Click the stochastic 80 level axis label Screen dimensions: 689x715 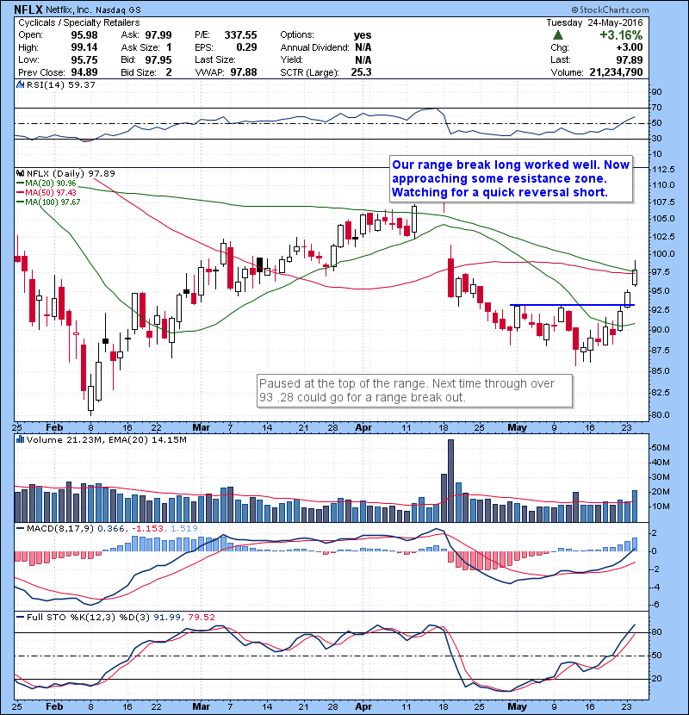coord(656,632)
